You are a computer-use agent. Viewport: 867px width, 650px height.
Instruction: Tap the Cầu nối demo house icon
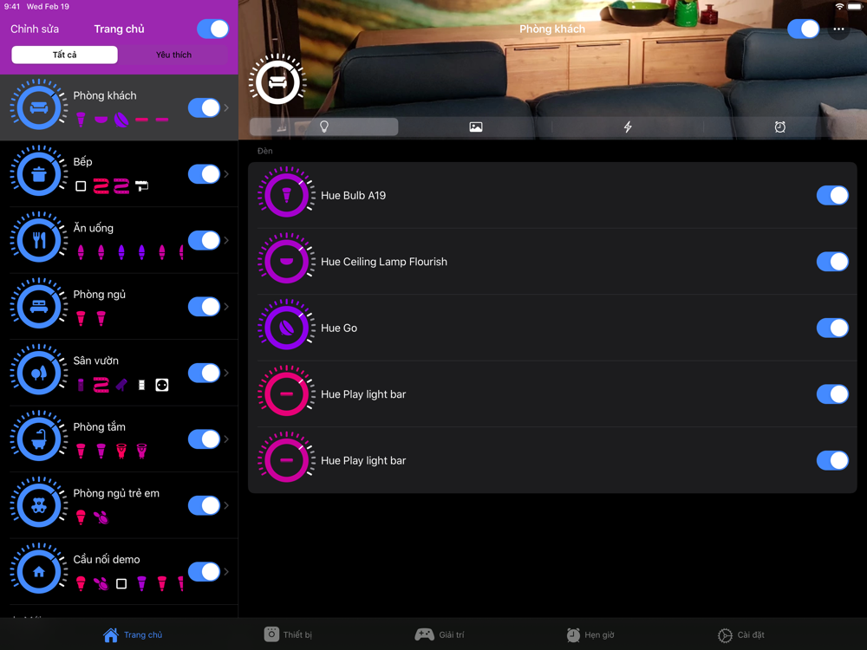click(x=39, y=571)
